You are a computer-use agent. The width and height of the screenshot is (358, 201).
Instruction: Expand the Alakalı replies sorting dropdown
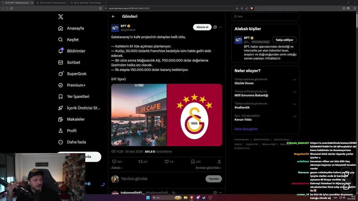point(117,168)
